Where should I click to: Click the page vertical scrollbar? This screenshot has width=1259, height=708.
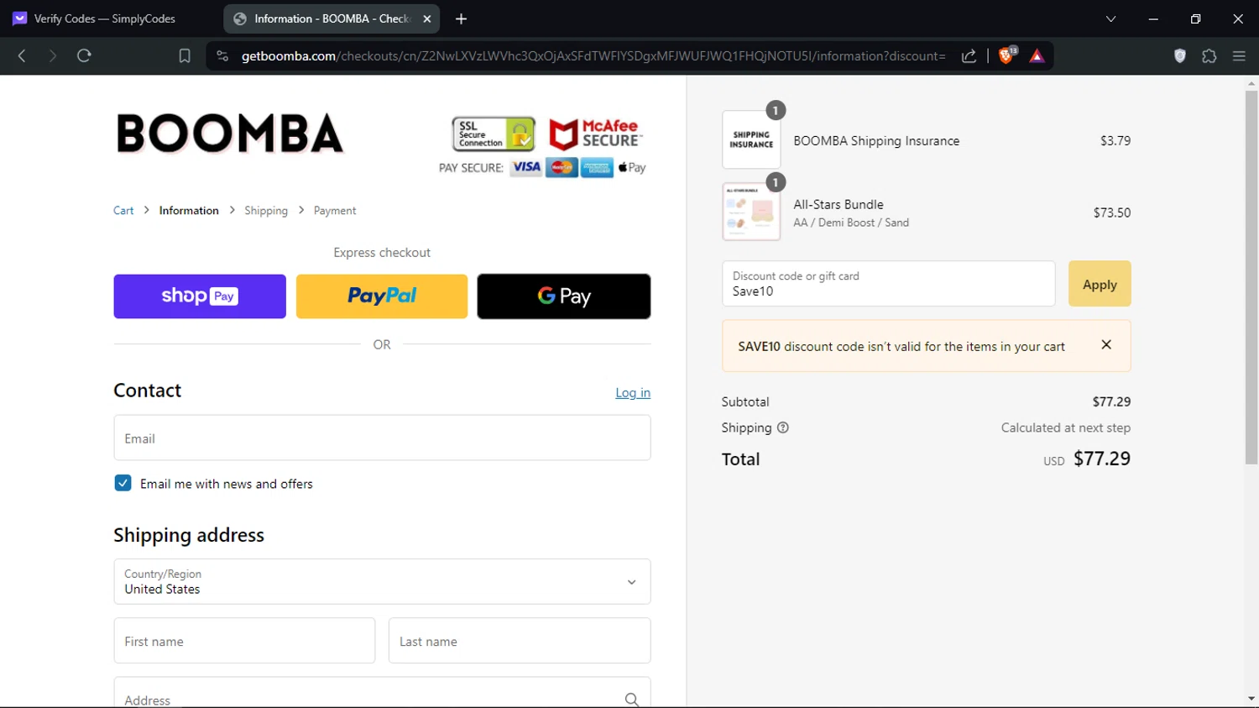click(1251, 277)
